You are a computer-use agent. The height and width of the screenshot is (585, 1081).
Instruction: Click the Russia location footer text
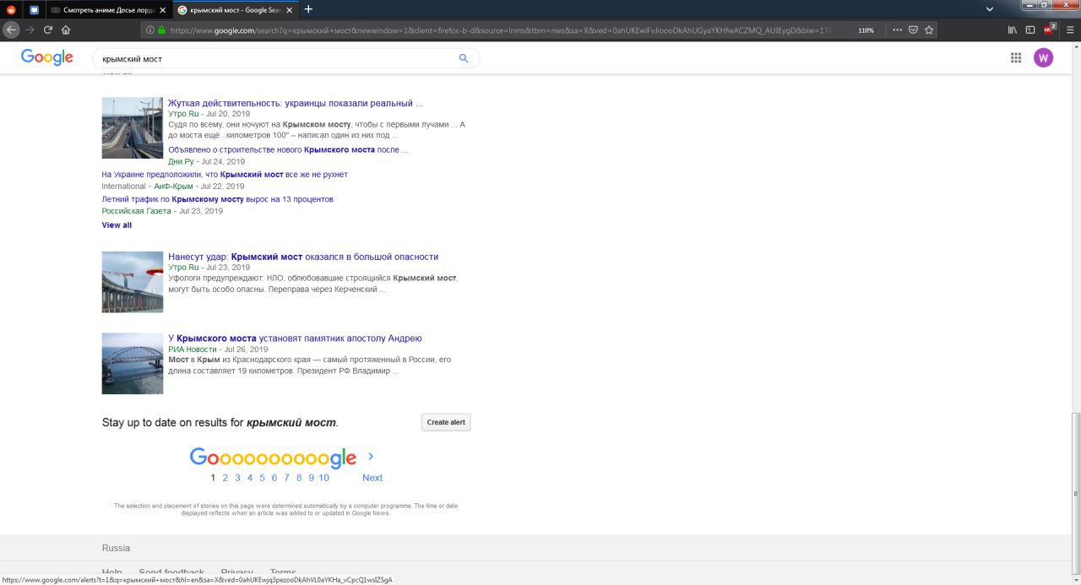(x=116, y=548)
